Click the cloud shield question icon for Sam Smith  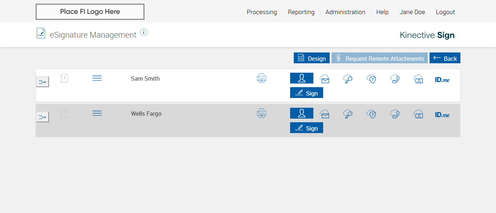coord(371,79)
